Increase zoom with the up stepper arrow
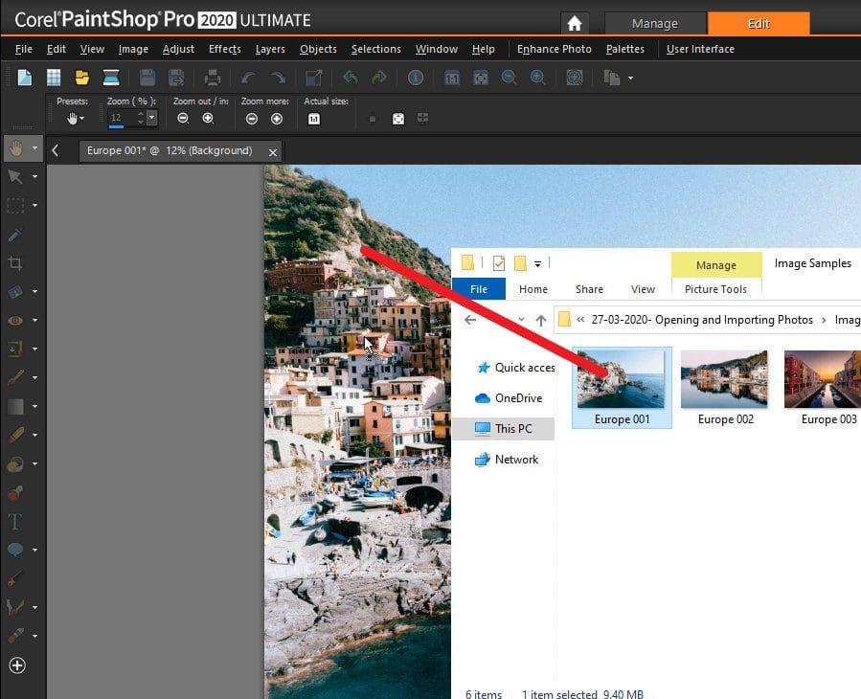 click(x=141, y=114)
